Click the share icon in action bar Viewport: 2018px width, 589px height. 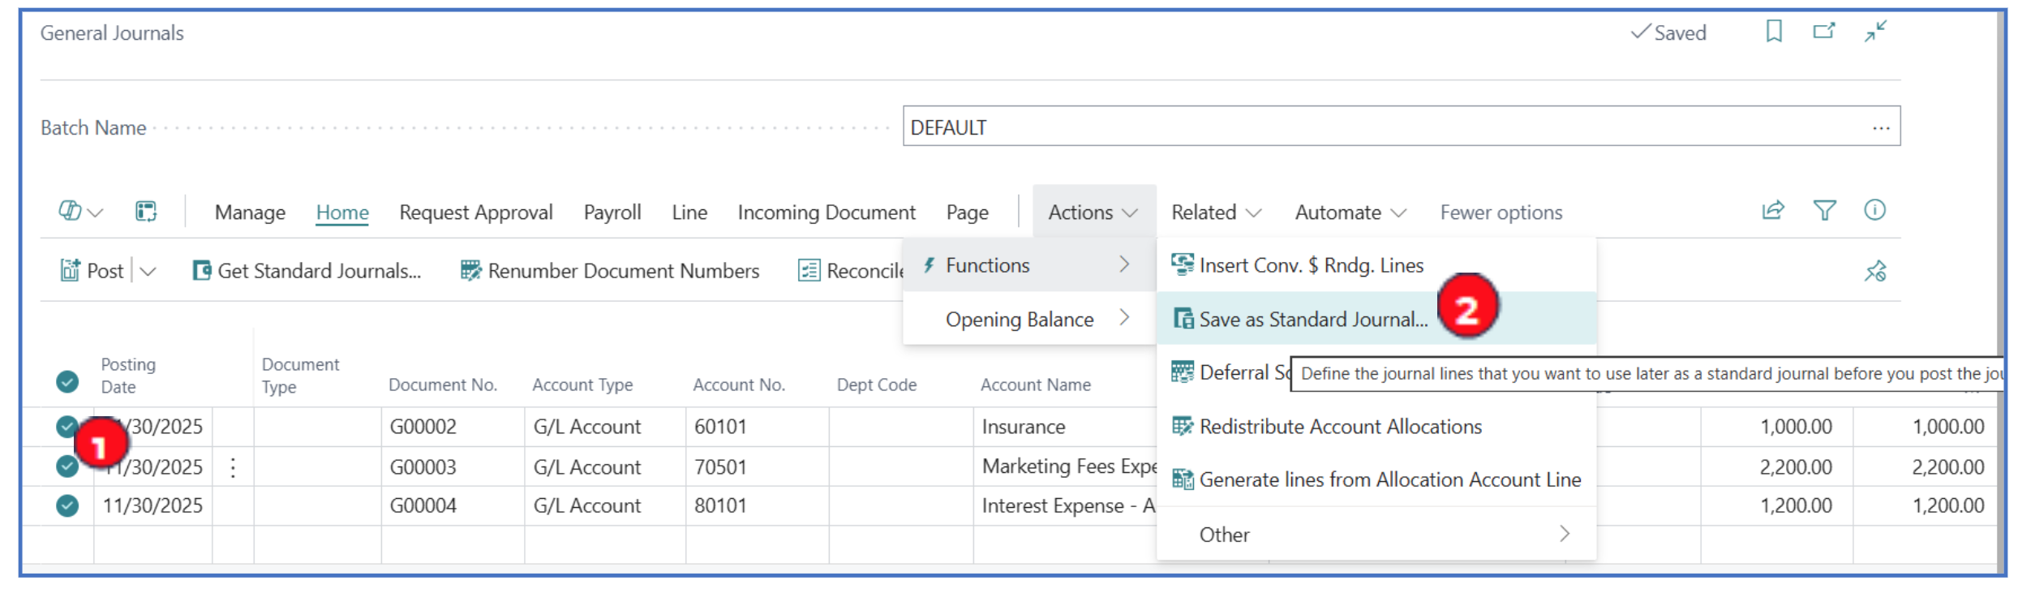click(1773, 211)
